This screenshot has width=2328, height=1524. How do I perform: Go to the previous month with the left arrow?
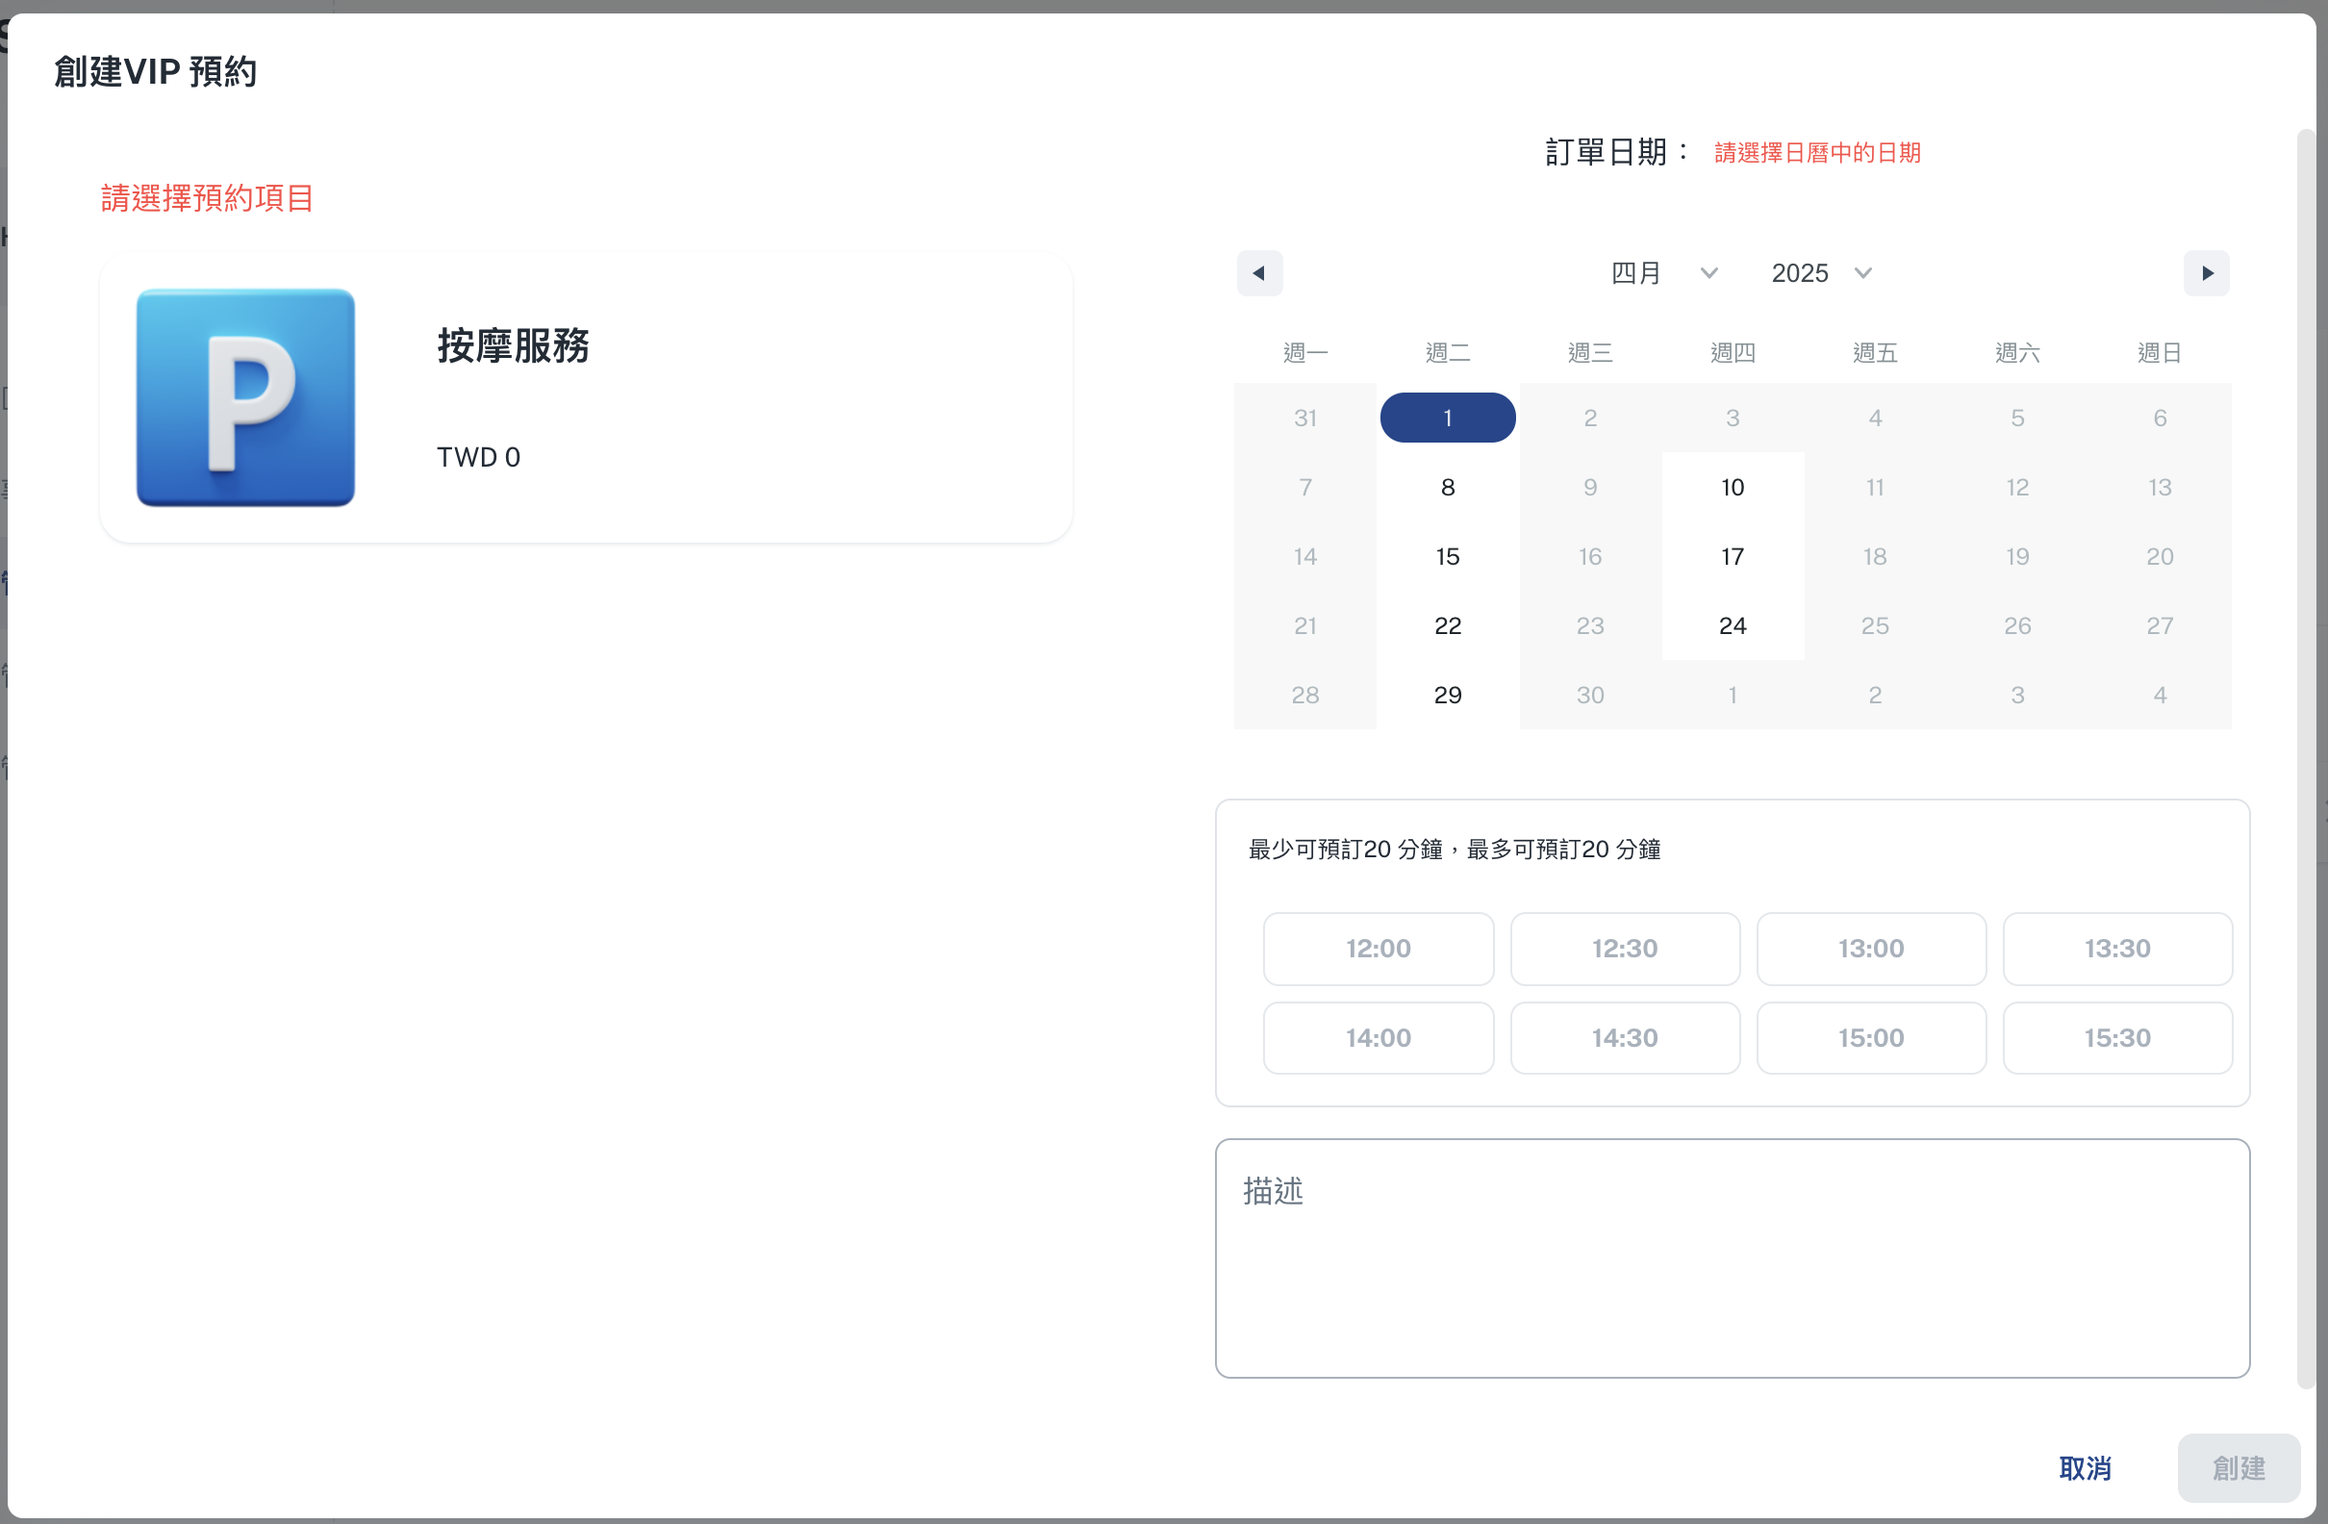coord(1259,273)
